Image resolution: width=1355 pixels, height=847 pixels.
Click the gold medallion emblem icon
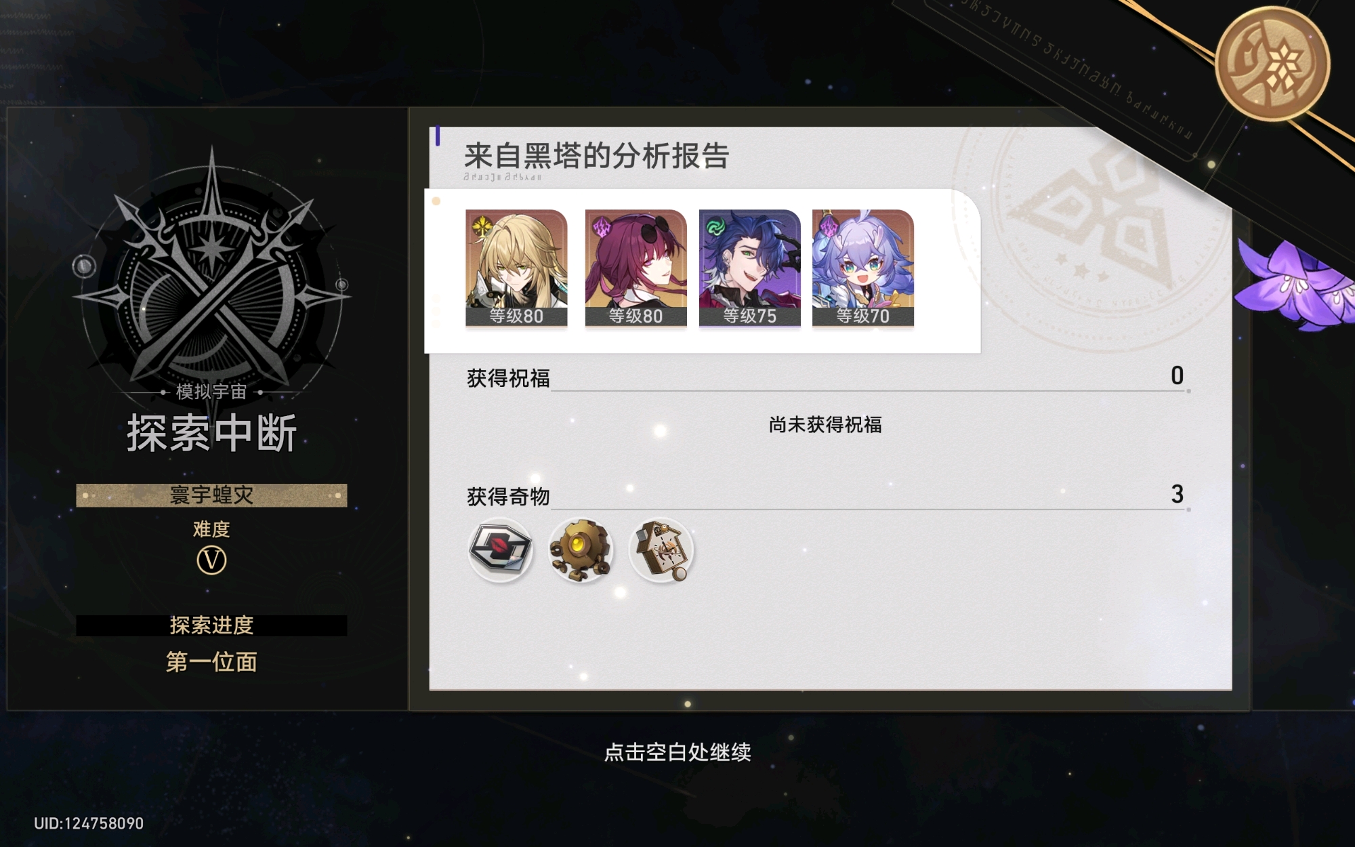[x=1272, y=64]
